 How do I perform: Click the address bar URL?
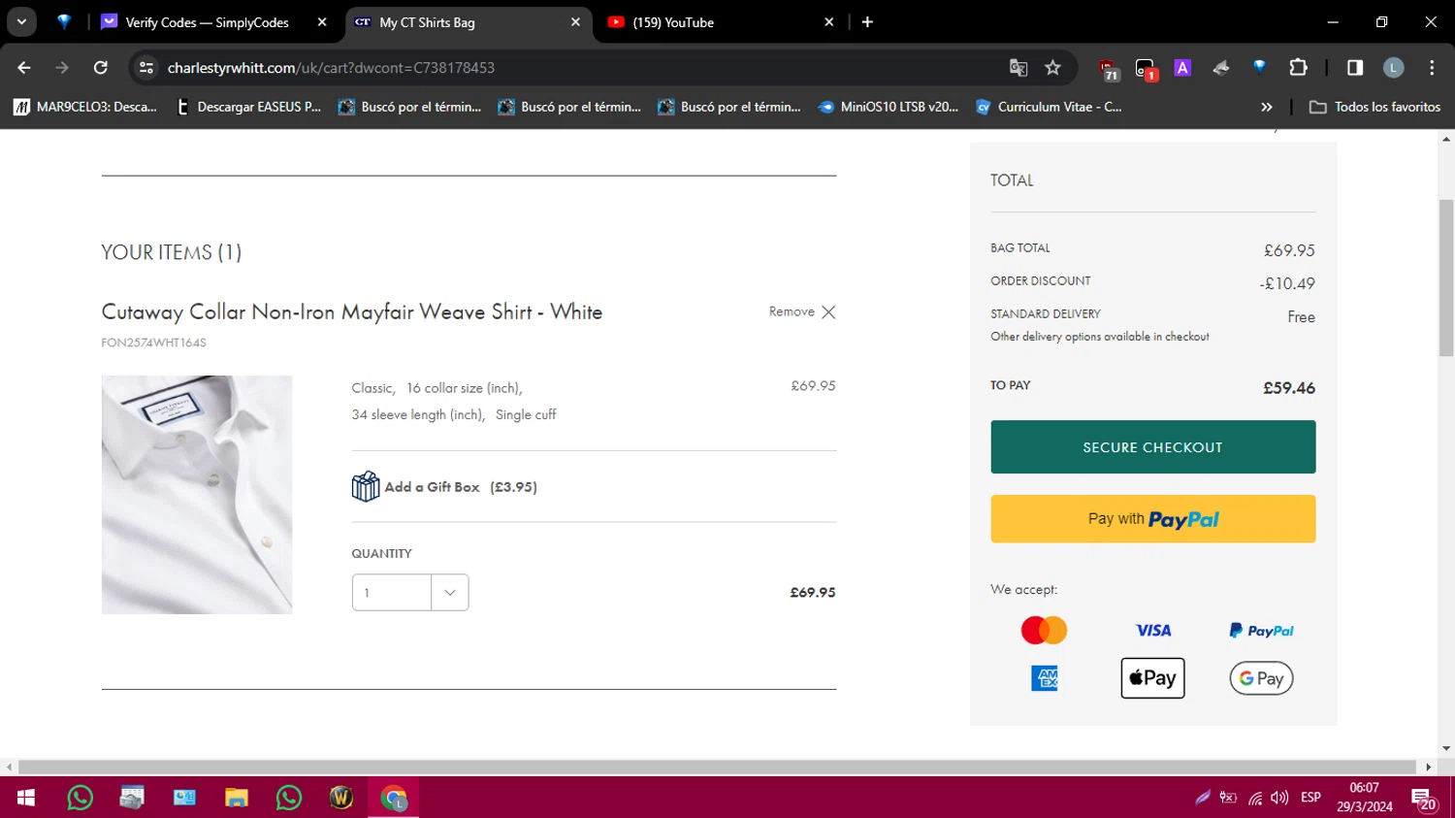click(331, 68)
